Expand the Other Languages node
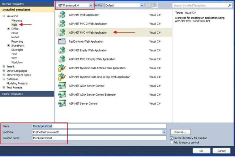Viewport: 235px width, 157px height. click(x=4, y=71)
